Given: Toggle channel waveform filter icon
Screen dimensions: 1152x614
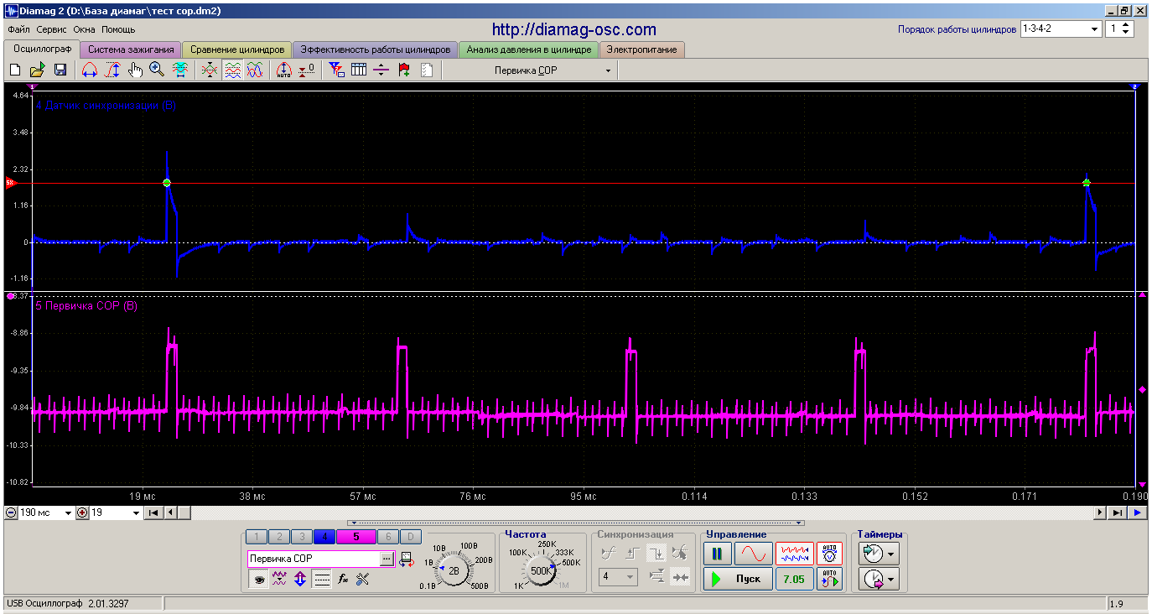Looking at the screenshot, I should (280, 579).
